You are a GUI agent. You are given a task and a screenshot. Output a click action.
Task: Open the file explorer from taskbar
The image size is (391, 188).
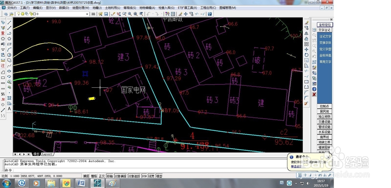(x=51, y=183)
